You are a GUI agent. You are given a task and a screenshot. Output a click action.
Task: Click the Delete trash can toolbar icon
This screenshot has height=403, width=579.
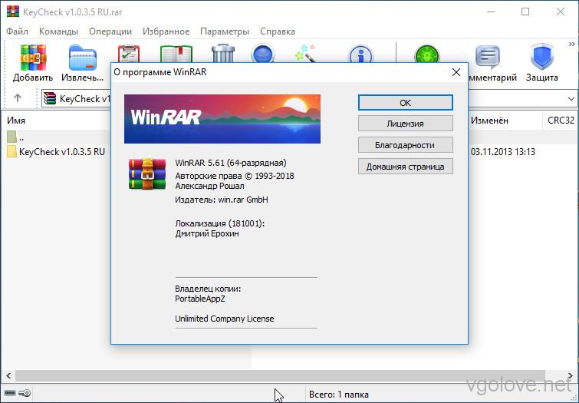[x=223, y=53]
